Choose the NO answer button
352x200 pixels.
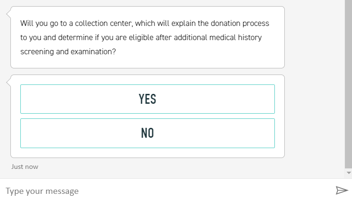[147, 133]
